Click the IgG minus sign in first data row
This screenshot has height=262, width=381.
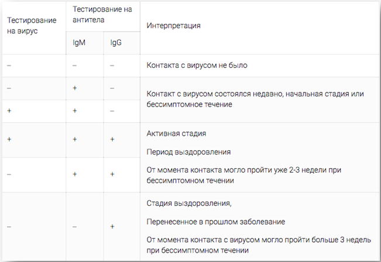pos(112,65)
